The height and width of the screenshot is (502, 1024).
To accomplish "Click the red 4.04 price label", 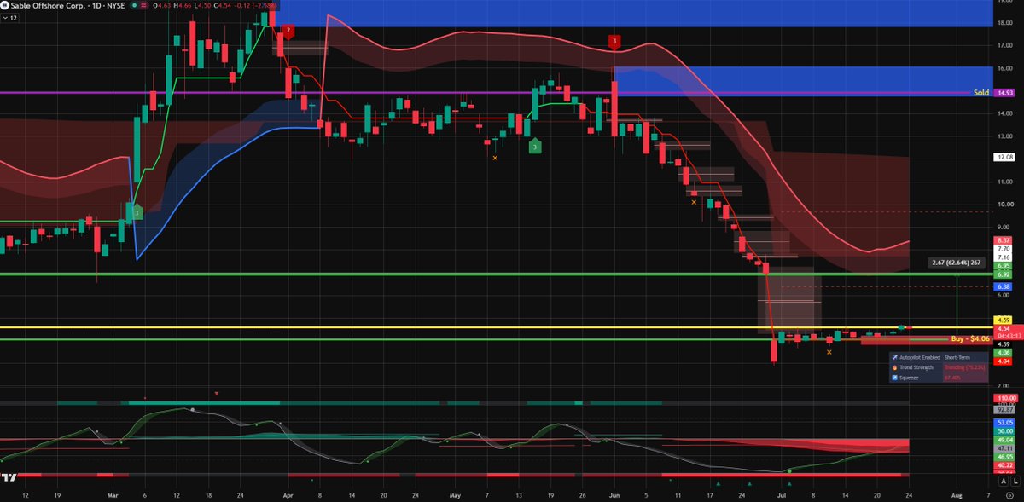I will click(1004, 361).
